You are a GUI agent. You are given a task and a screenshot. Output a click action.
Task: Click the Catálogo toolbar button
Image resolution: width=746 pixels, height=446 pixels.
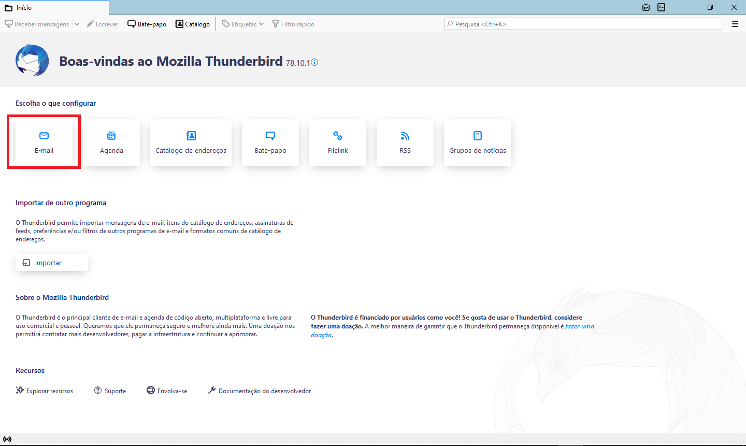point(193,24)
